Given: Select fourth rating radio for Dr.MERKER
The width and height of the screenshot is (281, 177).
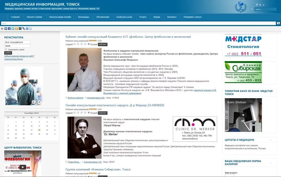Looking at the screenshot, I should pos(85,112).
